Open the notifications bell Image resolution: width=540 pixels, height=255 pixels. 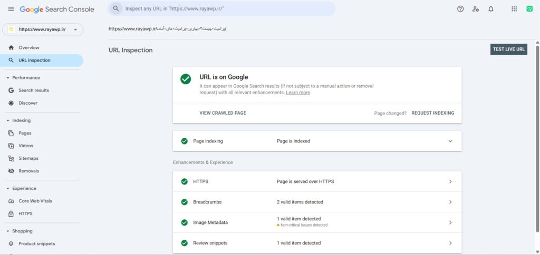click(491, 9)
